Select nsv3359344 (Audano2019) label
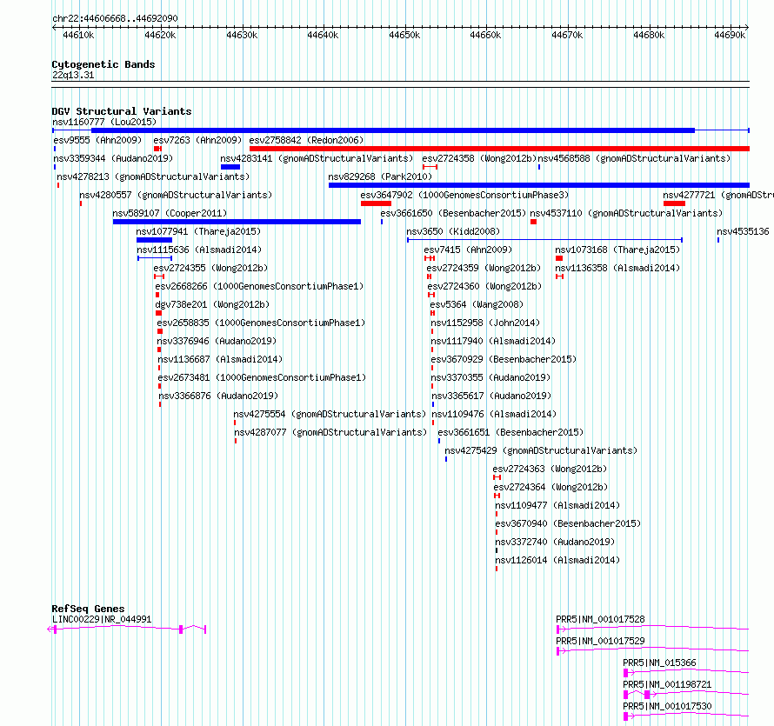The width and height of the screenshot is (774, 726). pos(113,158)
